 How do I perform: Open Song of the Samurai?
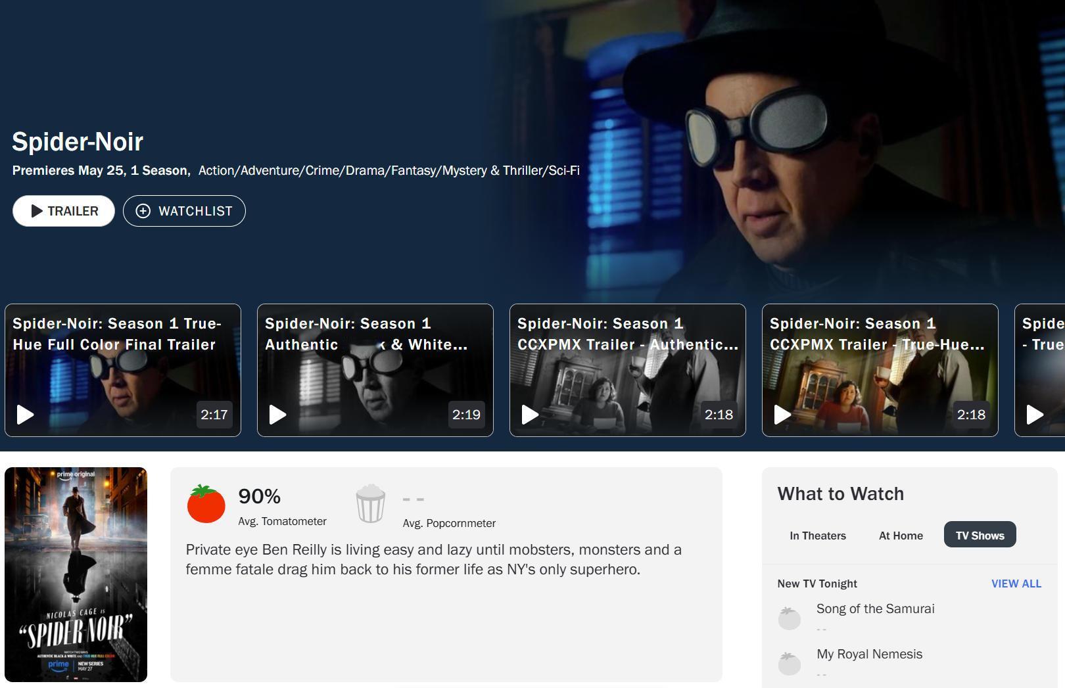click(x=876, y=608)
